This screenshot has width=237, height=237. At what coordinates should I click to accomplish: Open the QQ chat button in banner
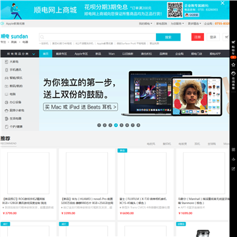pyautogui.click(x=192, y=14)
